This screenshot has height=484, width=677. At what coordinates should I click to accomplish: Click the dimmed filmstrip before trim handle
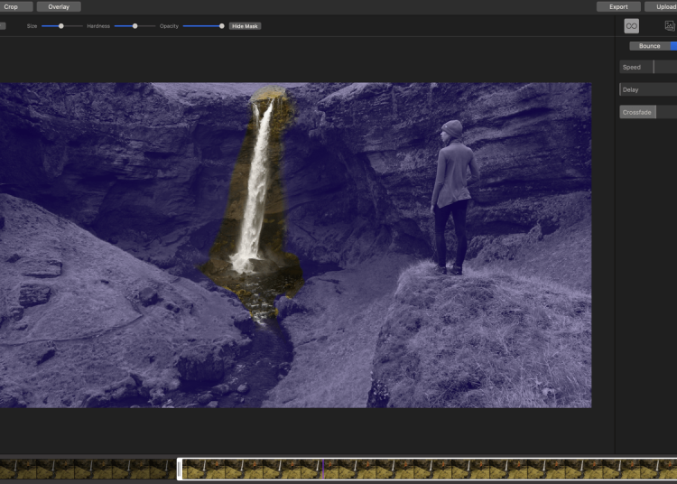(86, 469)
